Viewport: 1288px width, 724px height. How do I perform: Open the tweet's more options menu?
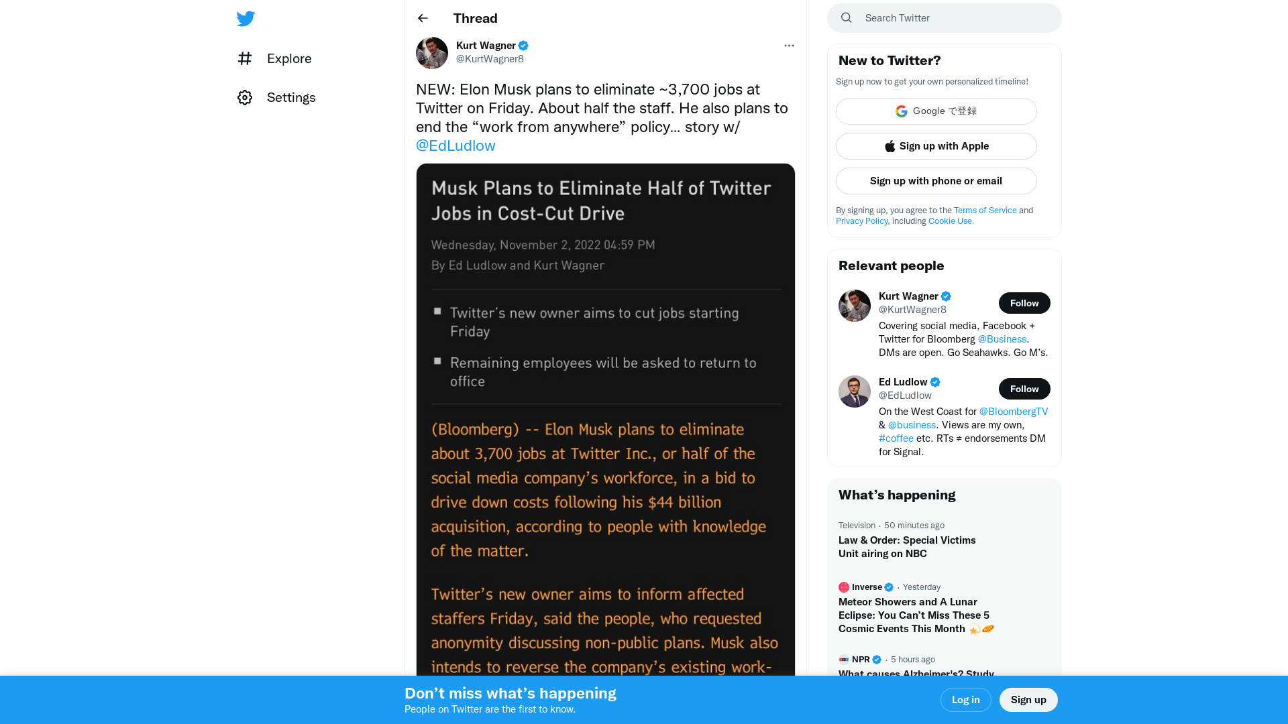(789, 45)
